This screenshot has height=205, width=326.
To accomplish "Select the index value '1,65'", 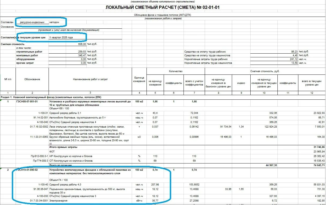I will [x=241, y=189].
